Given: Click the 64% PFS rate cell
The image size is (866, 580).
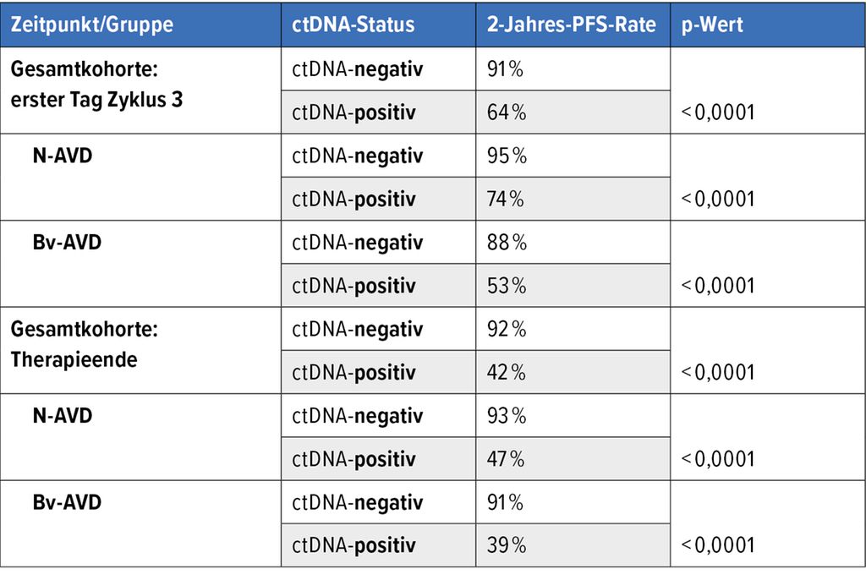Looking at the screenshot, I should click(507, 112).
